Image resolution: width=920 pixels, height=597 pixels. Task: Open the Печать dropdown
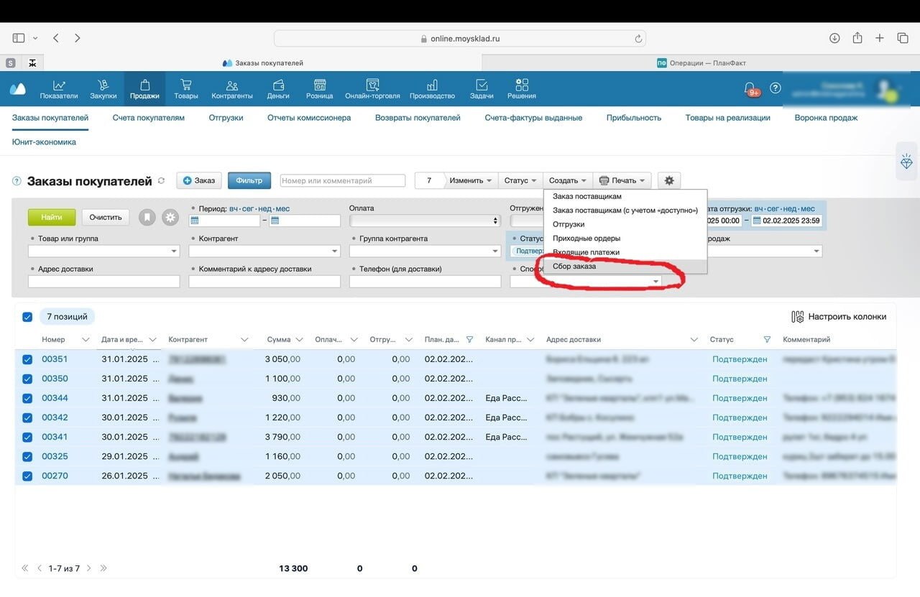(x=622, y=180)
